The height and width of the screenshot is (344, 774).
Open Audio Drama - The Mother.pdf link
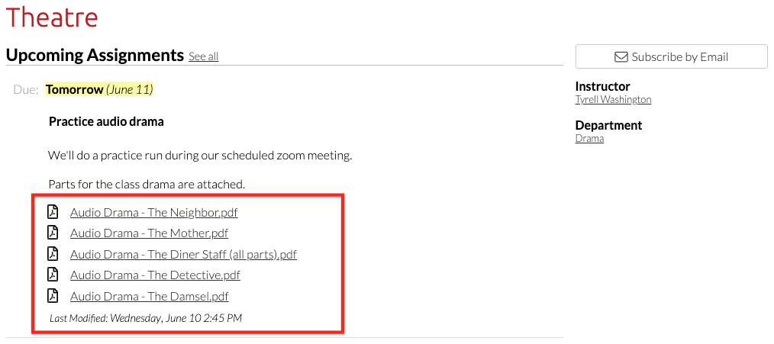pyautogui.click(x=149, y=233)
